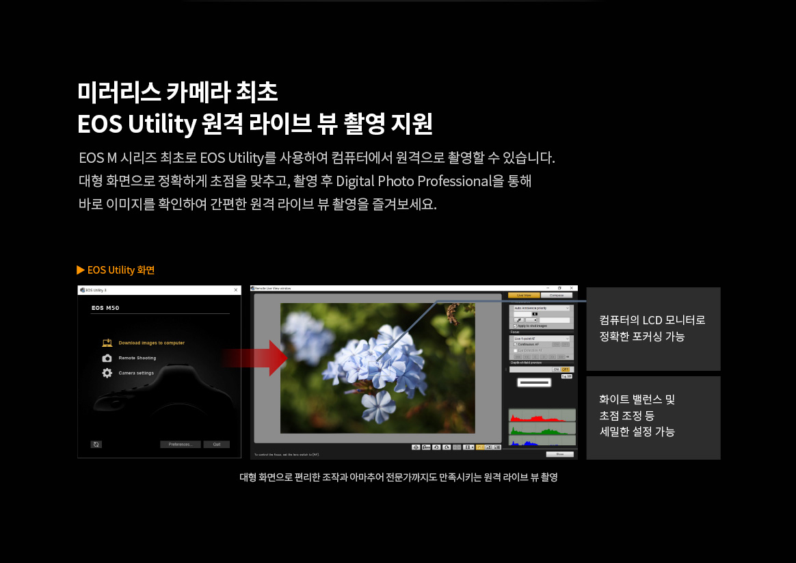Click the rotate right icon below preview
Screen dimensions: 796x563
pos(447,447)
